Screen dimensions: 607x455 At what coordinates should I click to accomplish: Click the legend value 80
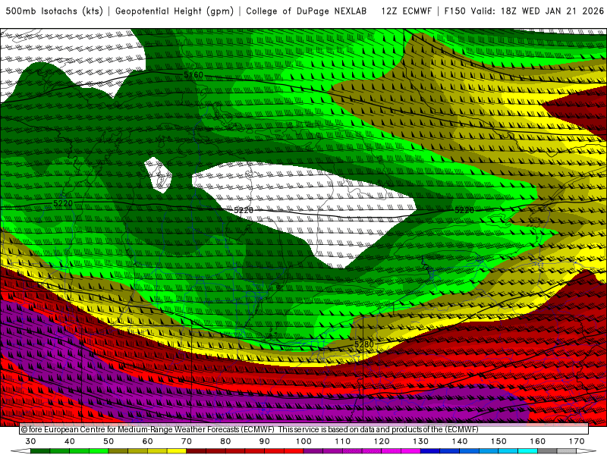[x=225, y=441]
